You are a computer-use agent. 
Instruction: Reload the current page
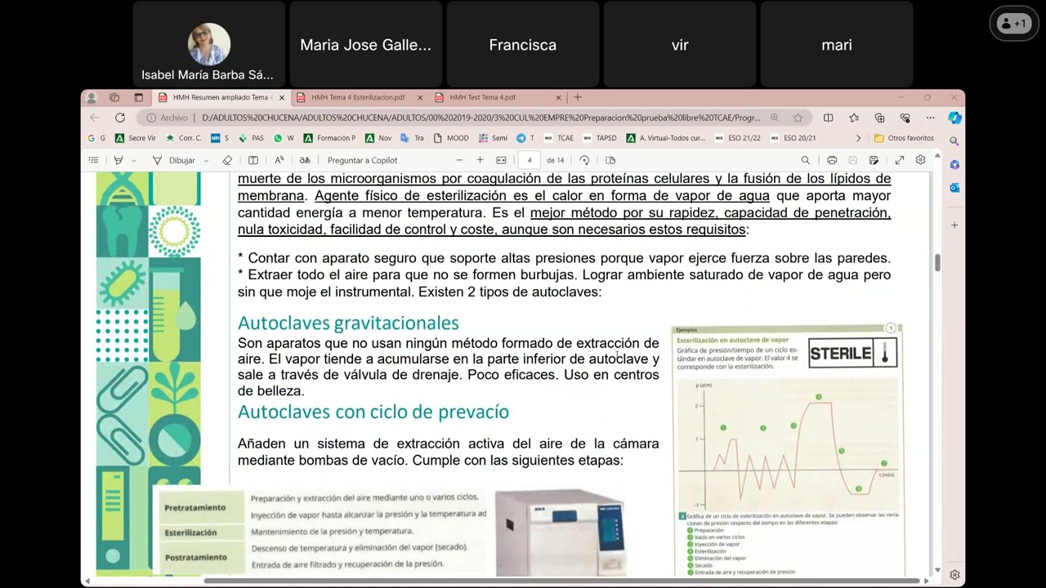pos(120,118)
